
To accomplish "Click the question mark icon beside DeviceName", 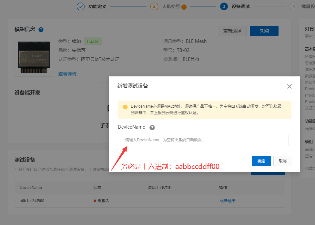I will point(152,128).
